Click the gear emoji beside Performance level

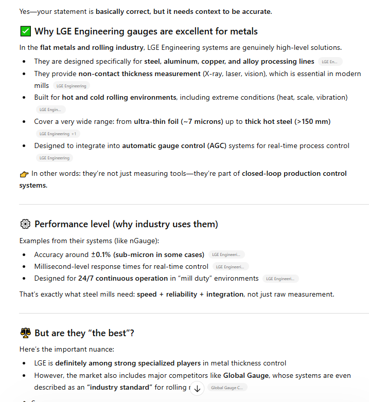click(x=25, y=224)
